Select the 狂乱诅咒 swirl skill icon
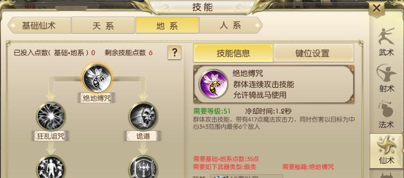404x178 pixels. coord(51,116)
